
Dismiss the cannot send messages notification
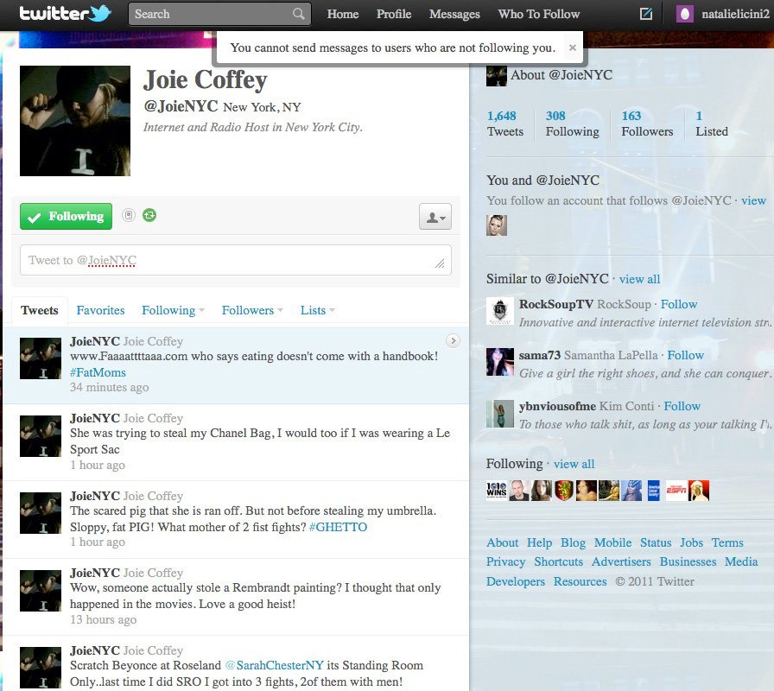click(572, 48)
